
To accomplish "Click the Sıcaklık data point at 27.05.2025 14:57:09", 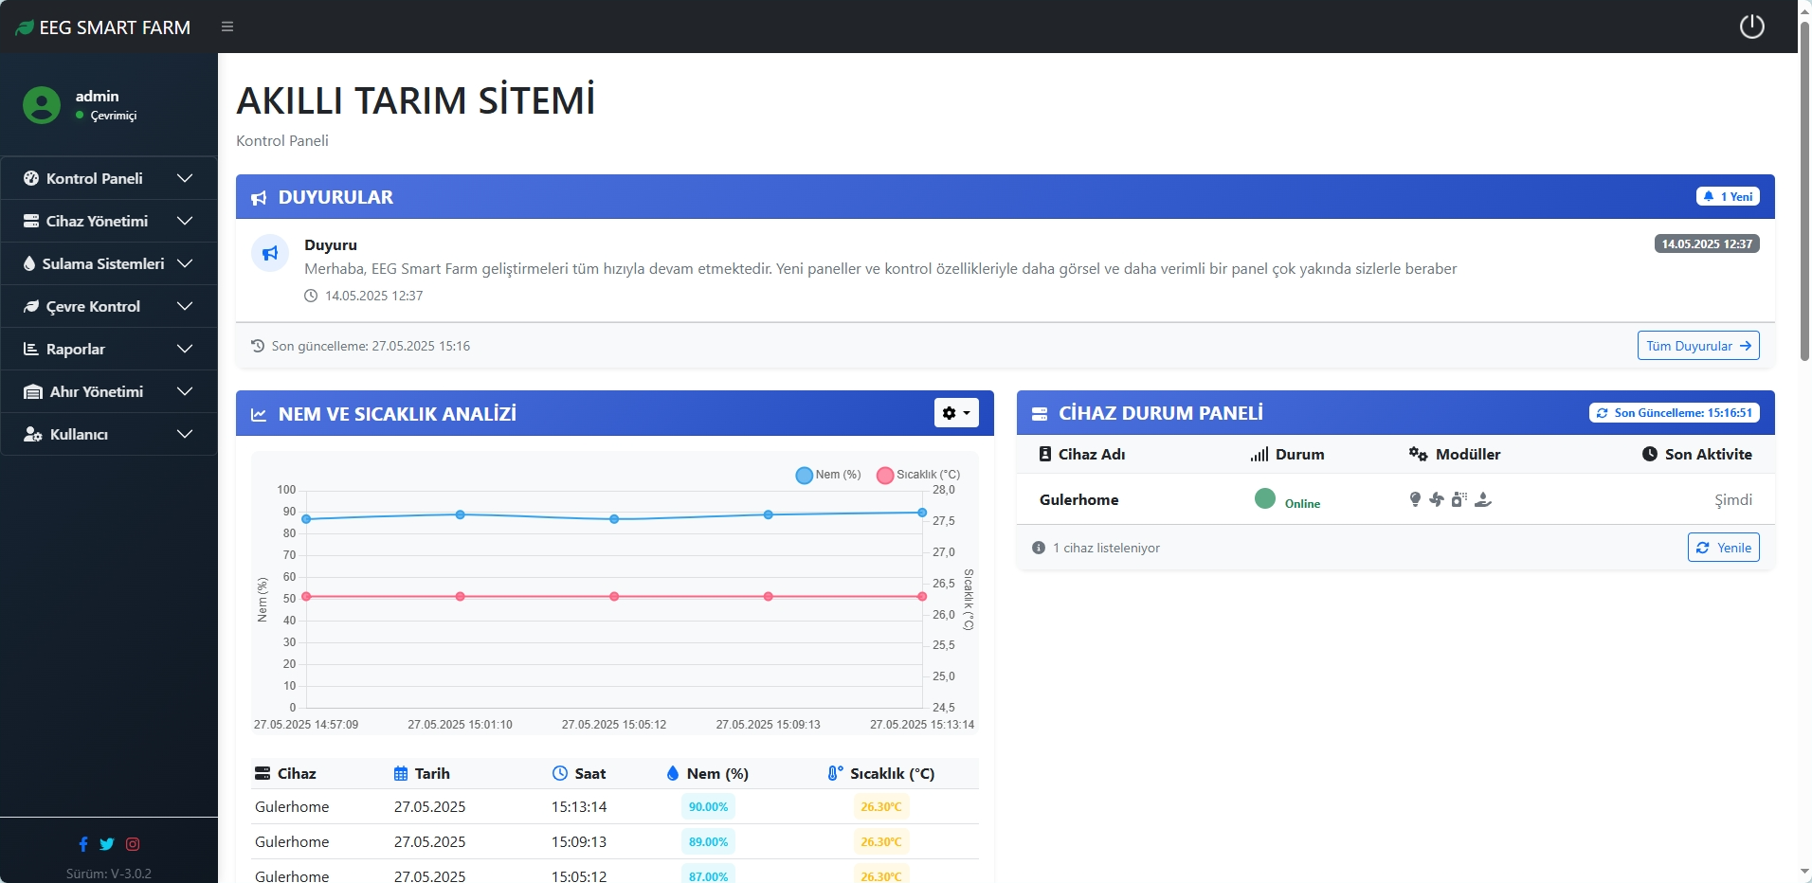I will [x=306, y=597].
